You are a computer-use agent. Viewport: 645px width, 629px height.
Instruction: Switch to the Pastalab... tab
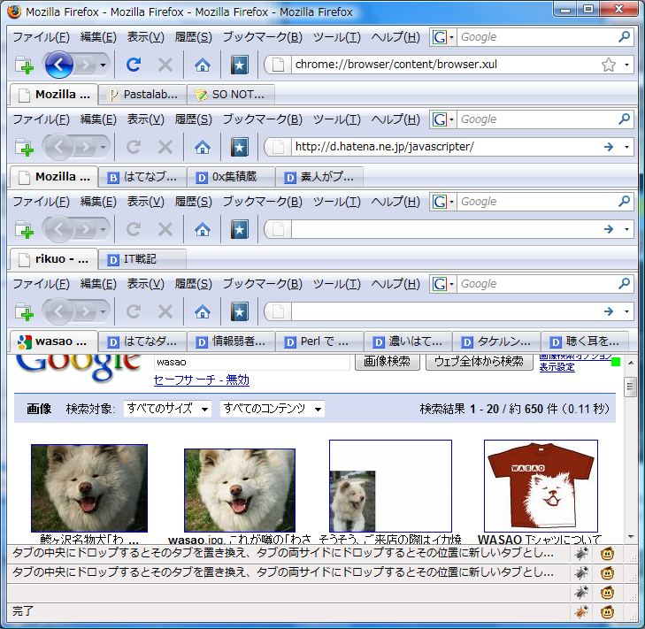pyautogui.click(x=142, y=95)
